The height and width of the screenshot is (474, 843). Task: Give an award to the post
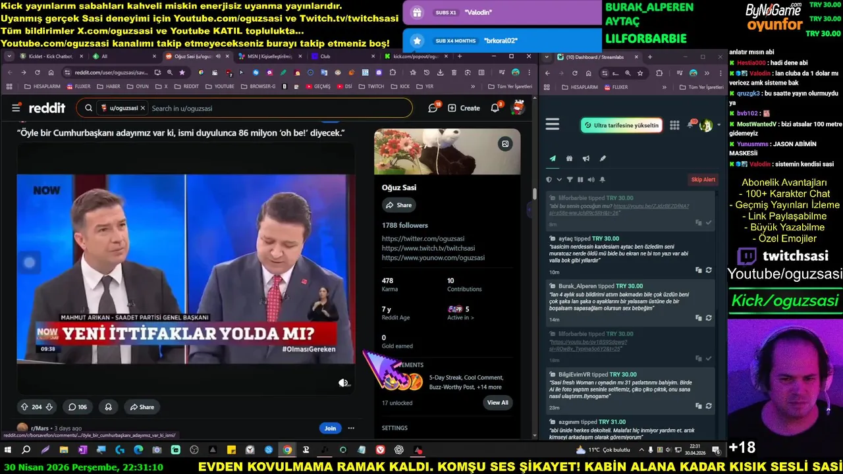[108, 407]
